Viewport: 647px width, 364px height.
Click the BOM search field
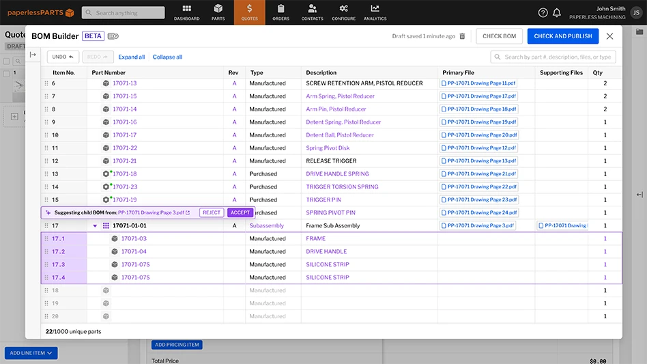click(x=553, y=57)
